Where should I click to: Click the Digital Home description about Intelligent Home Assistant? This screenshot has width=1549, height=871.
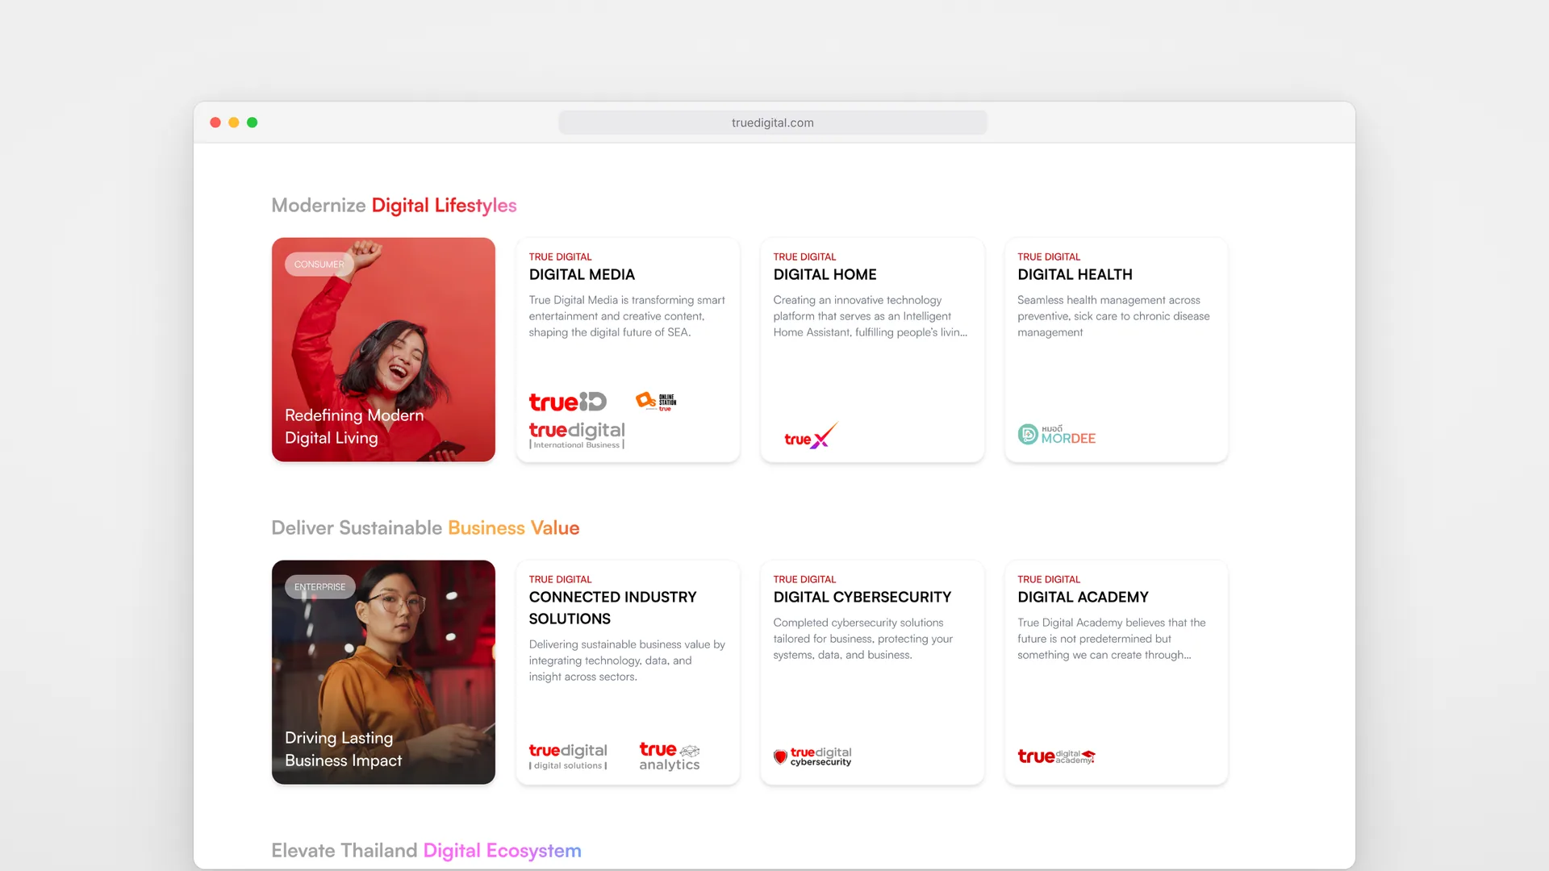tap(870, 316)
